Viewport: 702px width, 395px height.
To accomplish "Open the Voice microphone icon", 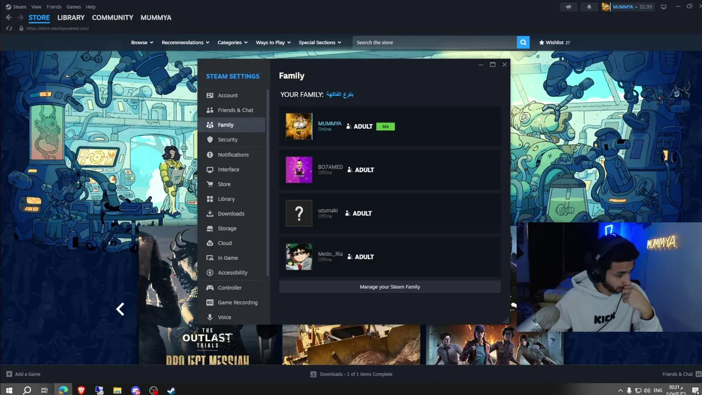I will (210, 317).
